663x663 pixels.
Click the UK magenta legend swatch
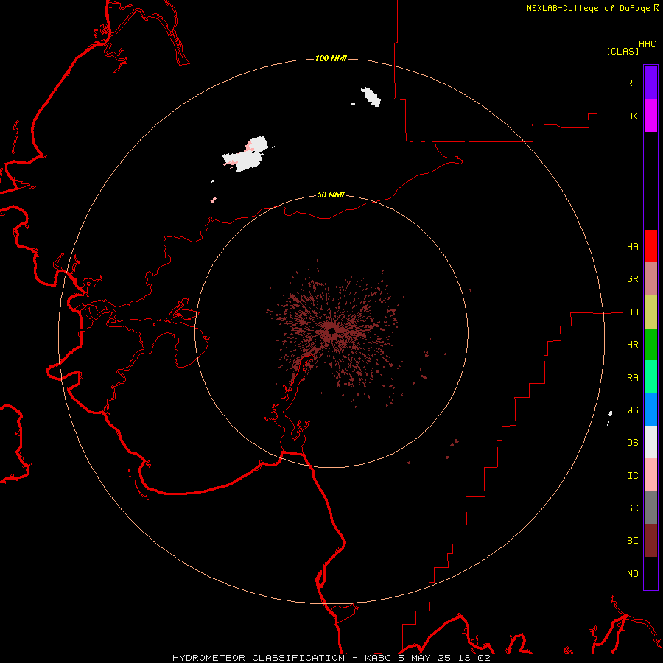[650, 116]
